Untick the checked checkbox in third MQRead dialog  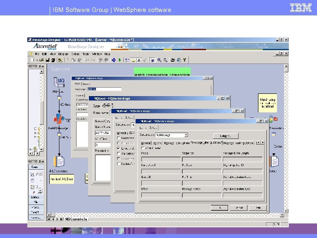pos(119,149)
